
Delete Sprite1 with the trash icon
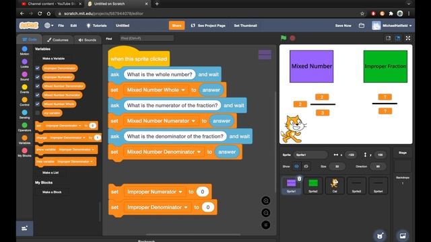click(x=299, y=179)
